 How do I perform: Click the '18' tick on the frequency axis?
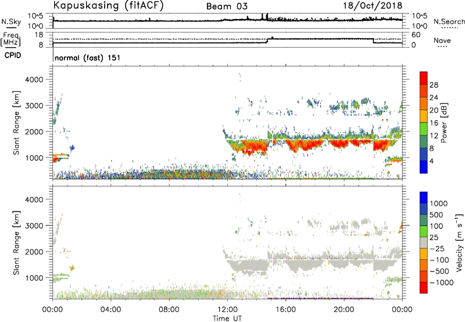click(39, 35)
